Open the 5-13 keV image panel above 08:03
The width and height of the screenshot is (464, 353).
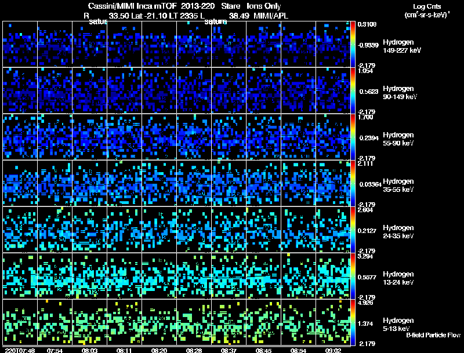pos(90,322)
